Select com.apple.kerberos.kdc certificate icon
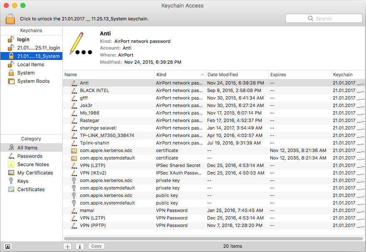366x252 pixels. click(74, 150)
